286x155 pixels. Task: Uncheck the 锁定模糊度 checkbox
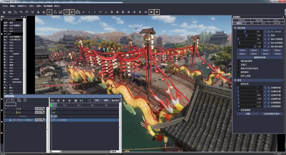tap(239, 110)
